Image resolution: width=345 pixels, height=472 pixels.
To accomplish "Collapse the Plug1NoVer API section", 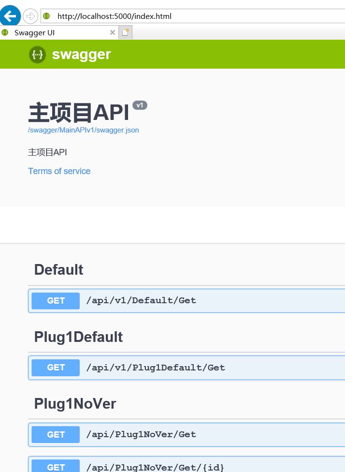I will pos(75,403).
